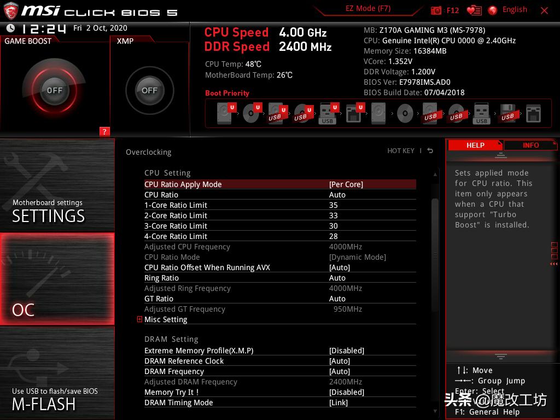Click the HOT KEY undo arrow
This screenshot has height=420, width=560.
tap(430, 151)
